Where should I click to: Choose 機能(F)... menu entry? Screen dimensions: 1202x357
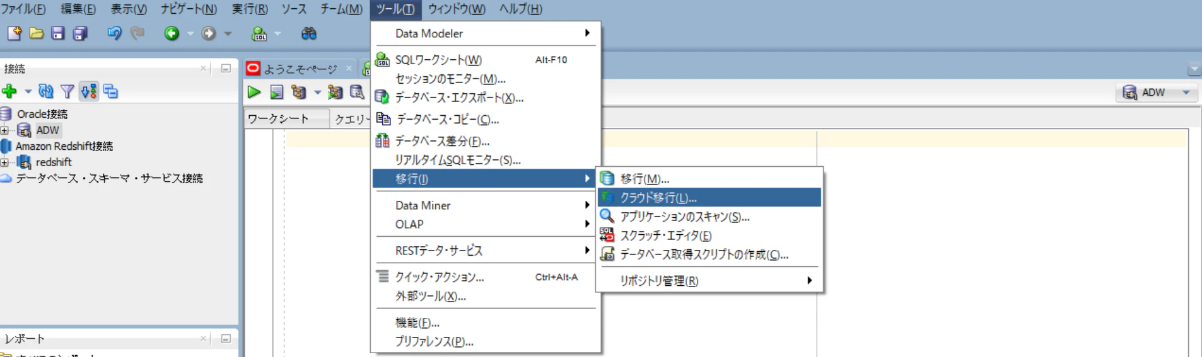[486, 322]
